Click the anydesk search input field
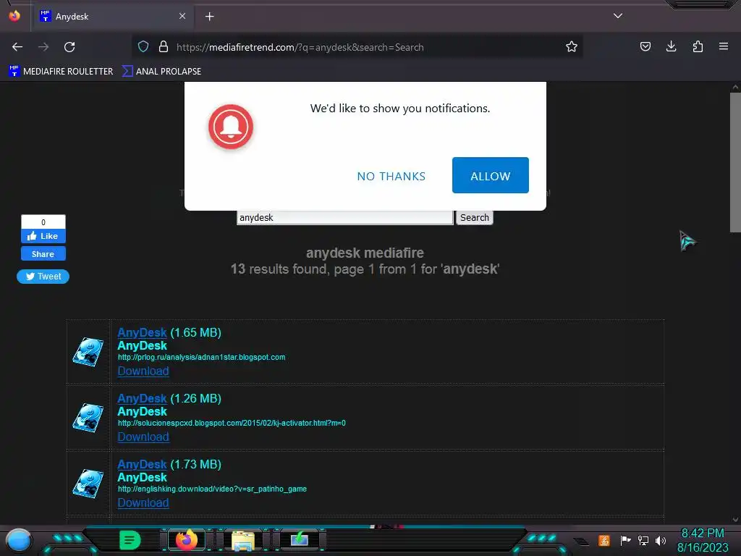This screenshot has height=556, width=741. 345,217
